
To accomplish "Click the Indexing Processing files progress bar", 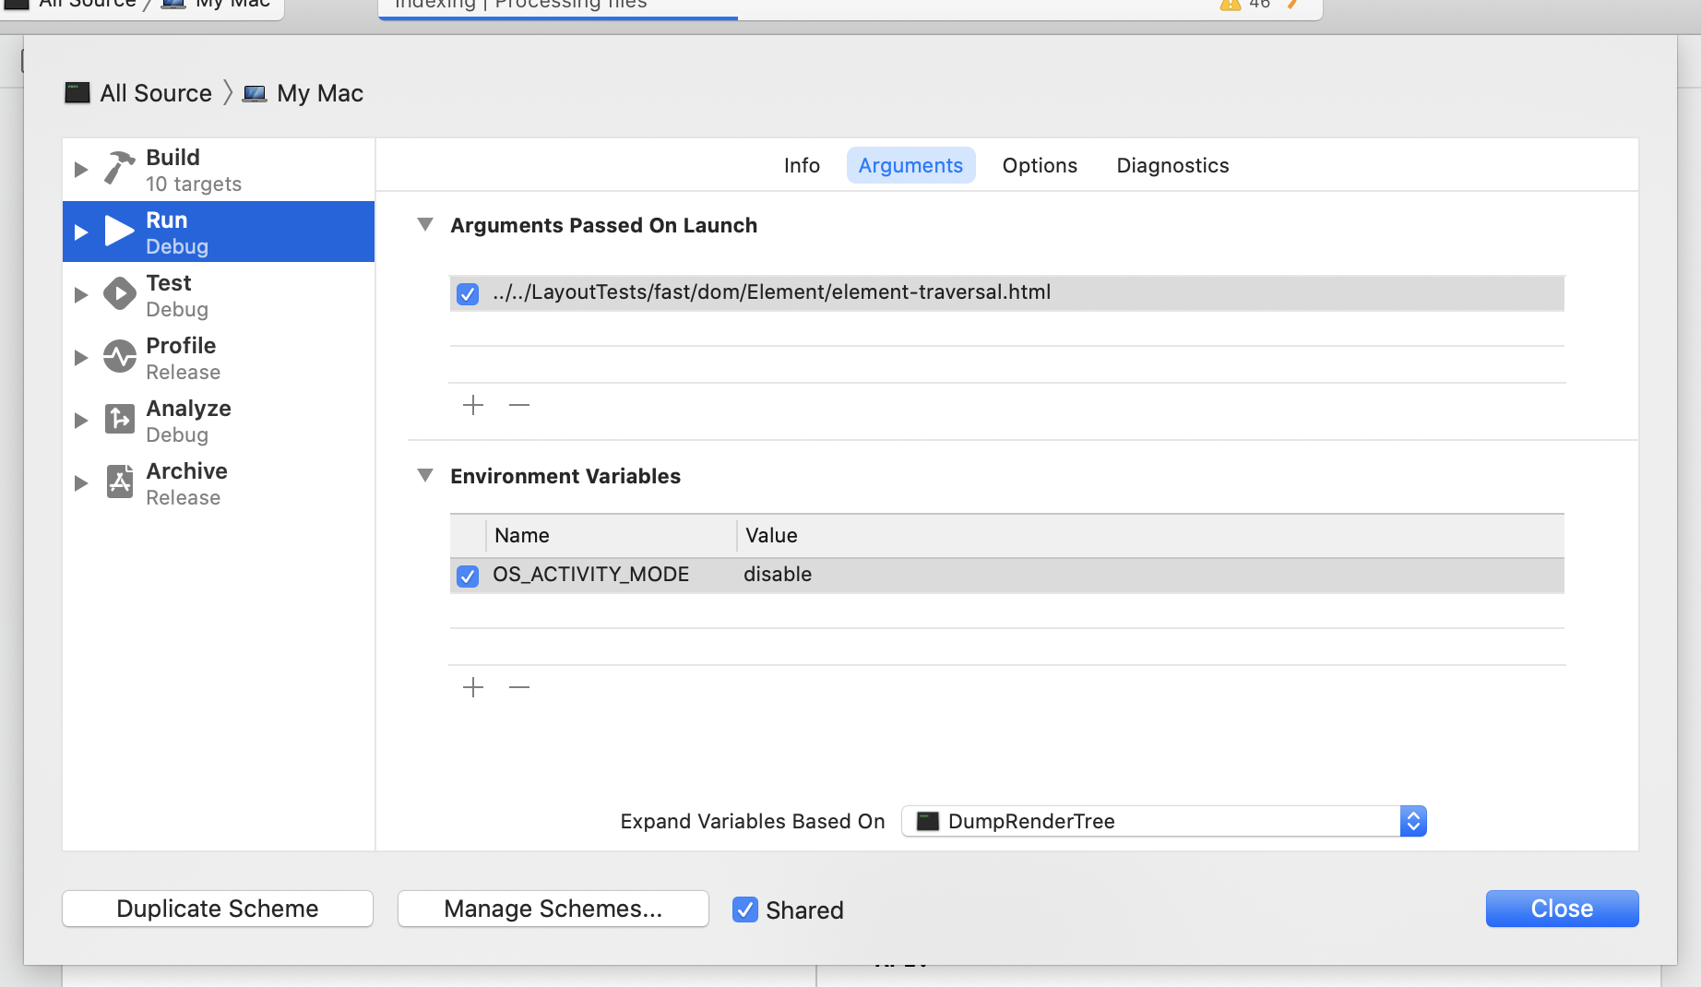I will (558, 7).
